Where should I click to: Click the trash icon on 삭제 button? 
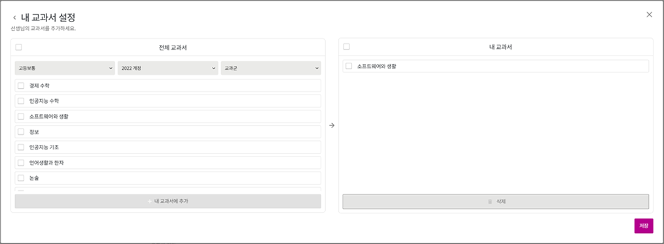click(490, 202)
